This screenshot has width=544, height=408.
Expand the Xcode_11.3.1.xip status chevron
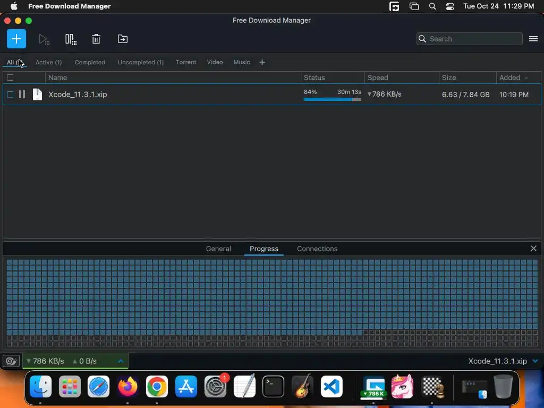click(x=535, y=361)
